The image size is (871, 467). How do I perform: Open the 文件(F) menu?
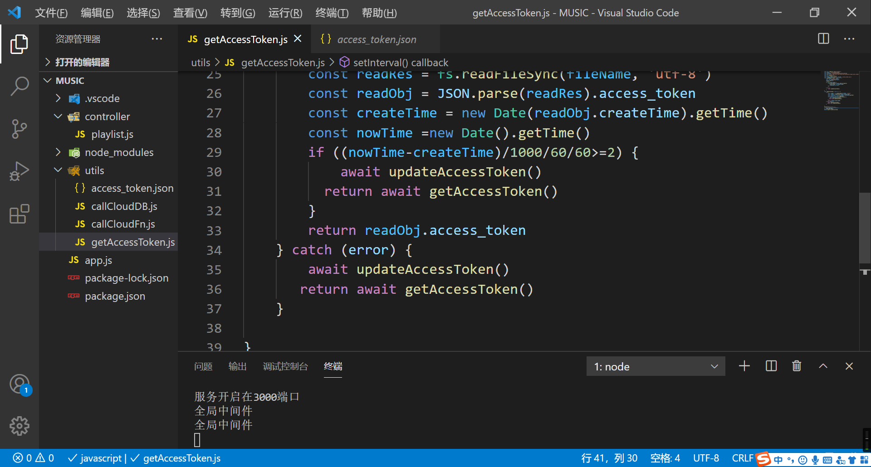51,13
